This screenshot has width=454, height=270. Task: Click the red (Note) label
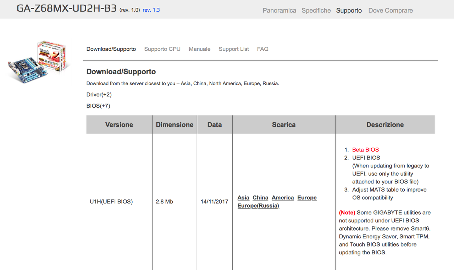tap(347, 213)
